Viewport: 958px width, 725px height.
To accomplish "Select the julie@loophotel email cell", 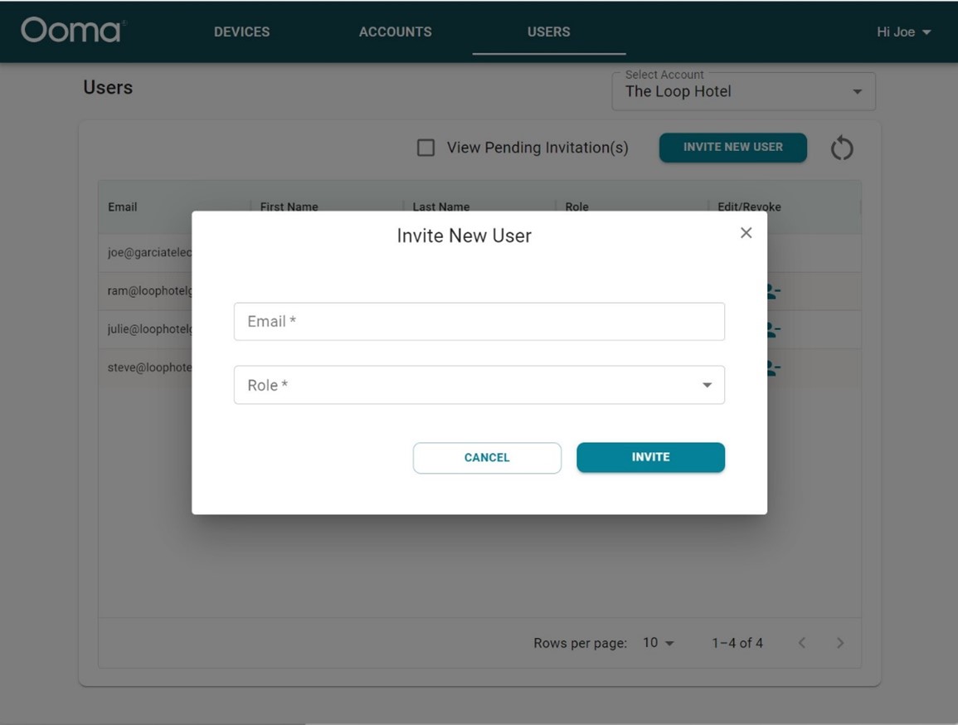I will (149, 329).
